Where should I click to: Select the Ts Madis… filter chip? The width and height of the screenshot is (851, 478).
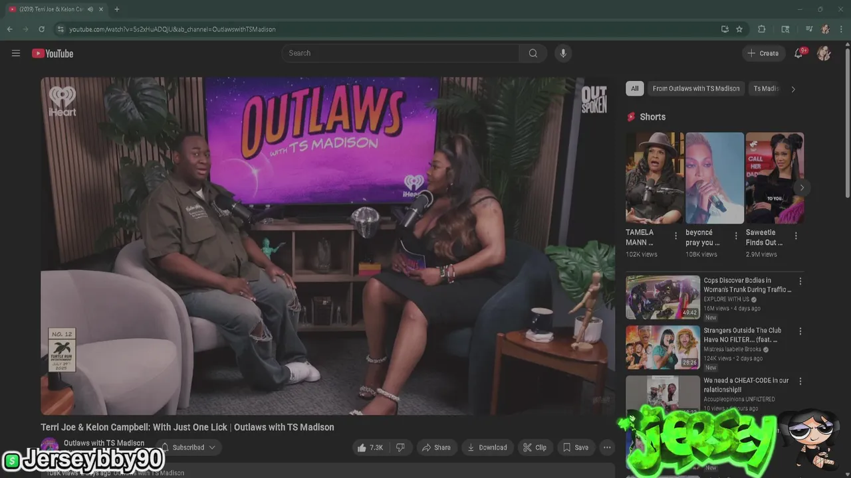tap(765, 88)
